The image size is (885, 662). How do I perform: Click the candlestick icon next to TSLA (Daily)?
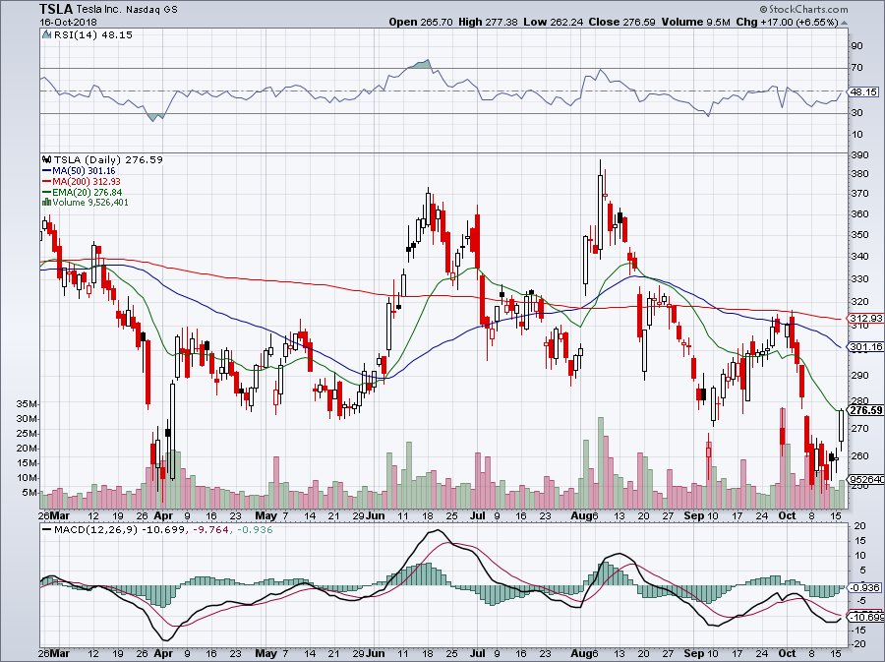[47, 160]
